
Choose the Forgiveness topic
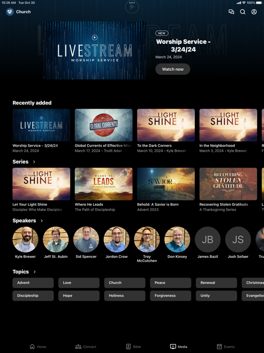coord(170,296)
